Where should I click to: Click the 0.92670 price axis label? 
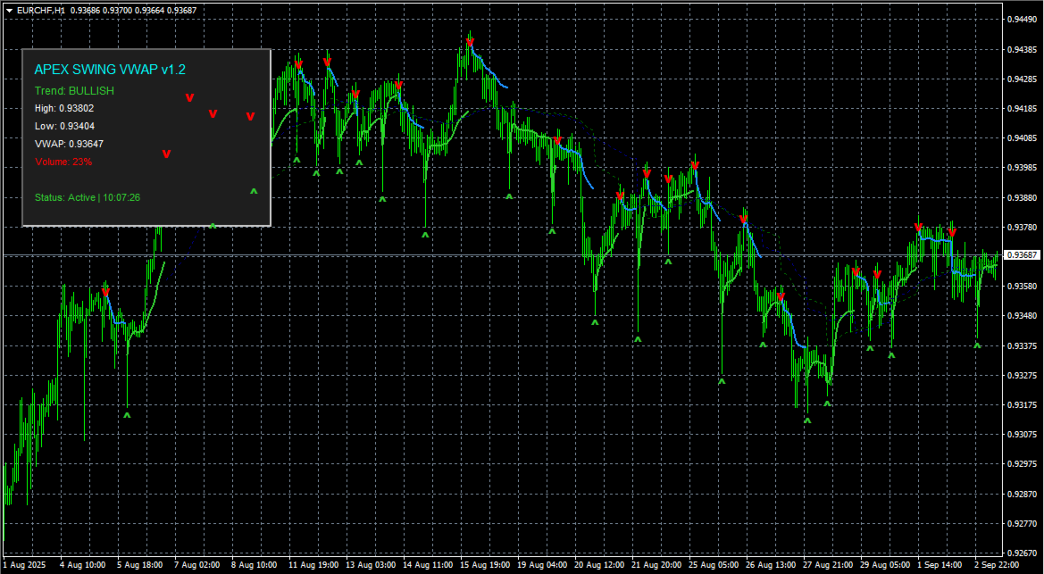[x=1023, y=553]
